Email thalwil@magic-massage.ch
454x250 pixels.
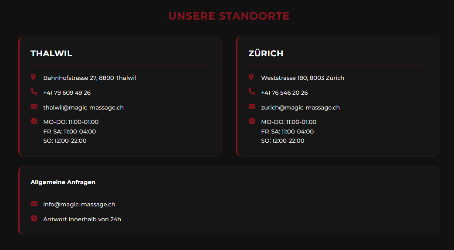83,108
